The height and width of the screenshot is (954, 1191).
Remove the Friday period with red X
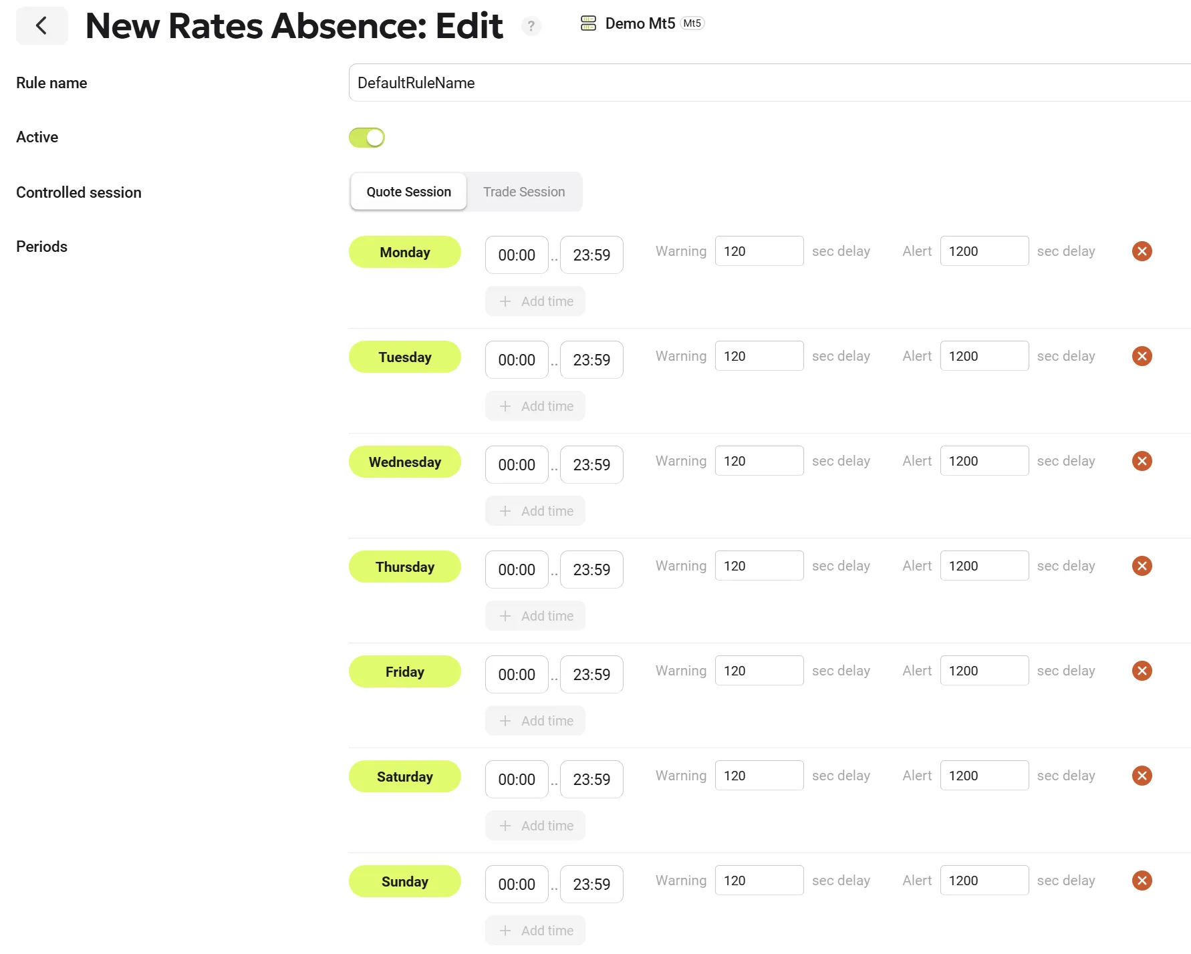(x=1142, y=671)
